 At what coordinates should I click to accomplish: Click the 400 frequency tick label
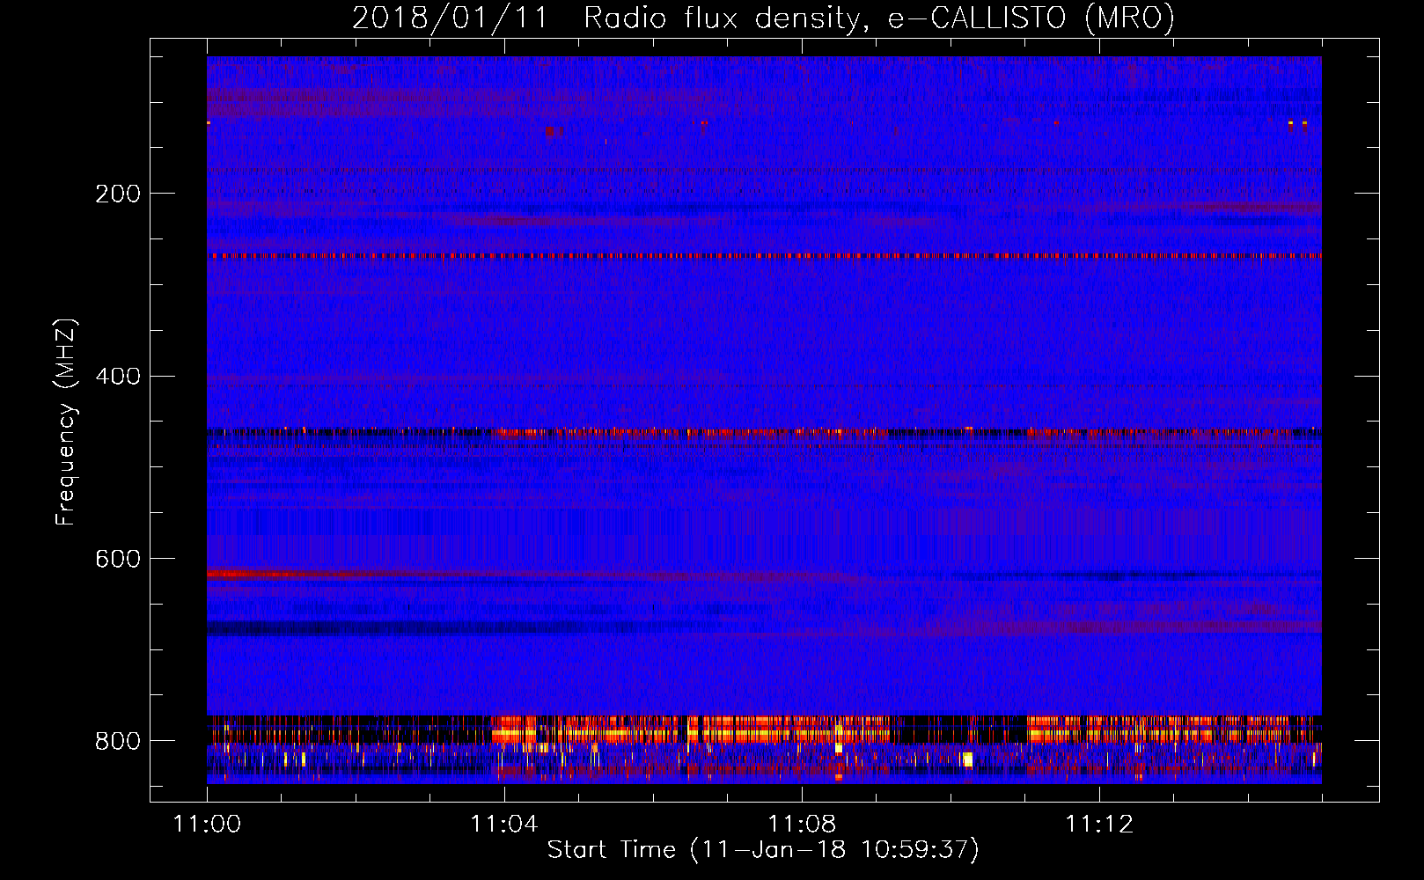click(117, 377)
